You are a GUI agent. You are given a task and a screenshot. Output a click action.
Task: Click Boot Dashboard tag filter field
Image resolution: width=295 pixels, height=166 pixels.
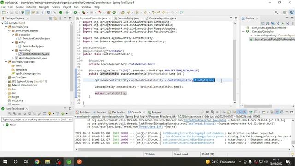(x=37, y=119)
